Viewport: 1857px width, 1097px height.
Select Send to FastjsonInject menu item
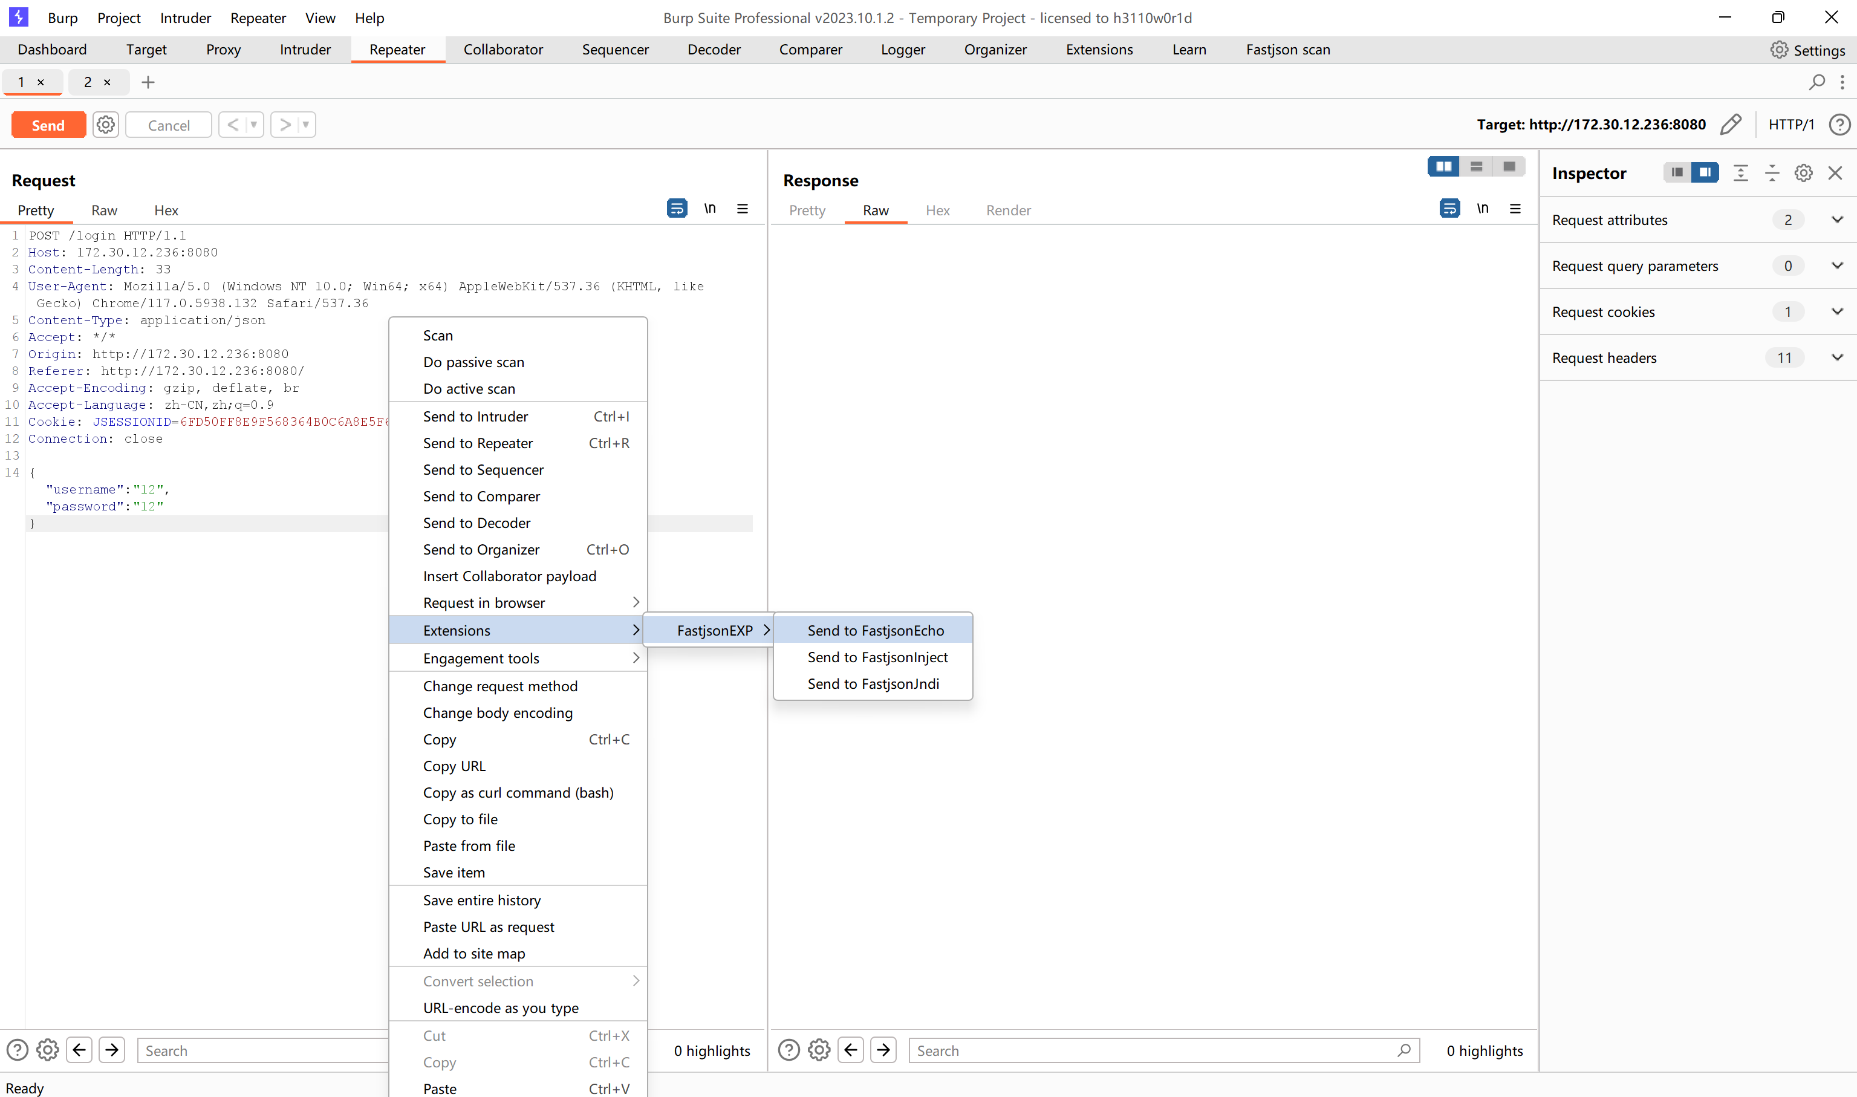tap(877, 657)
